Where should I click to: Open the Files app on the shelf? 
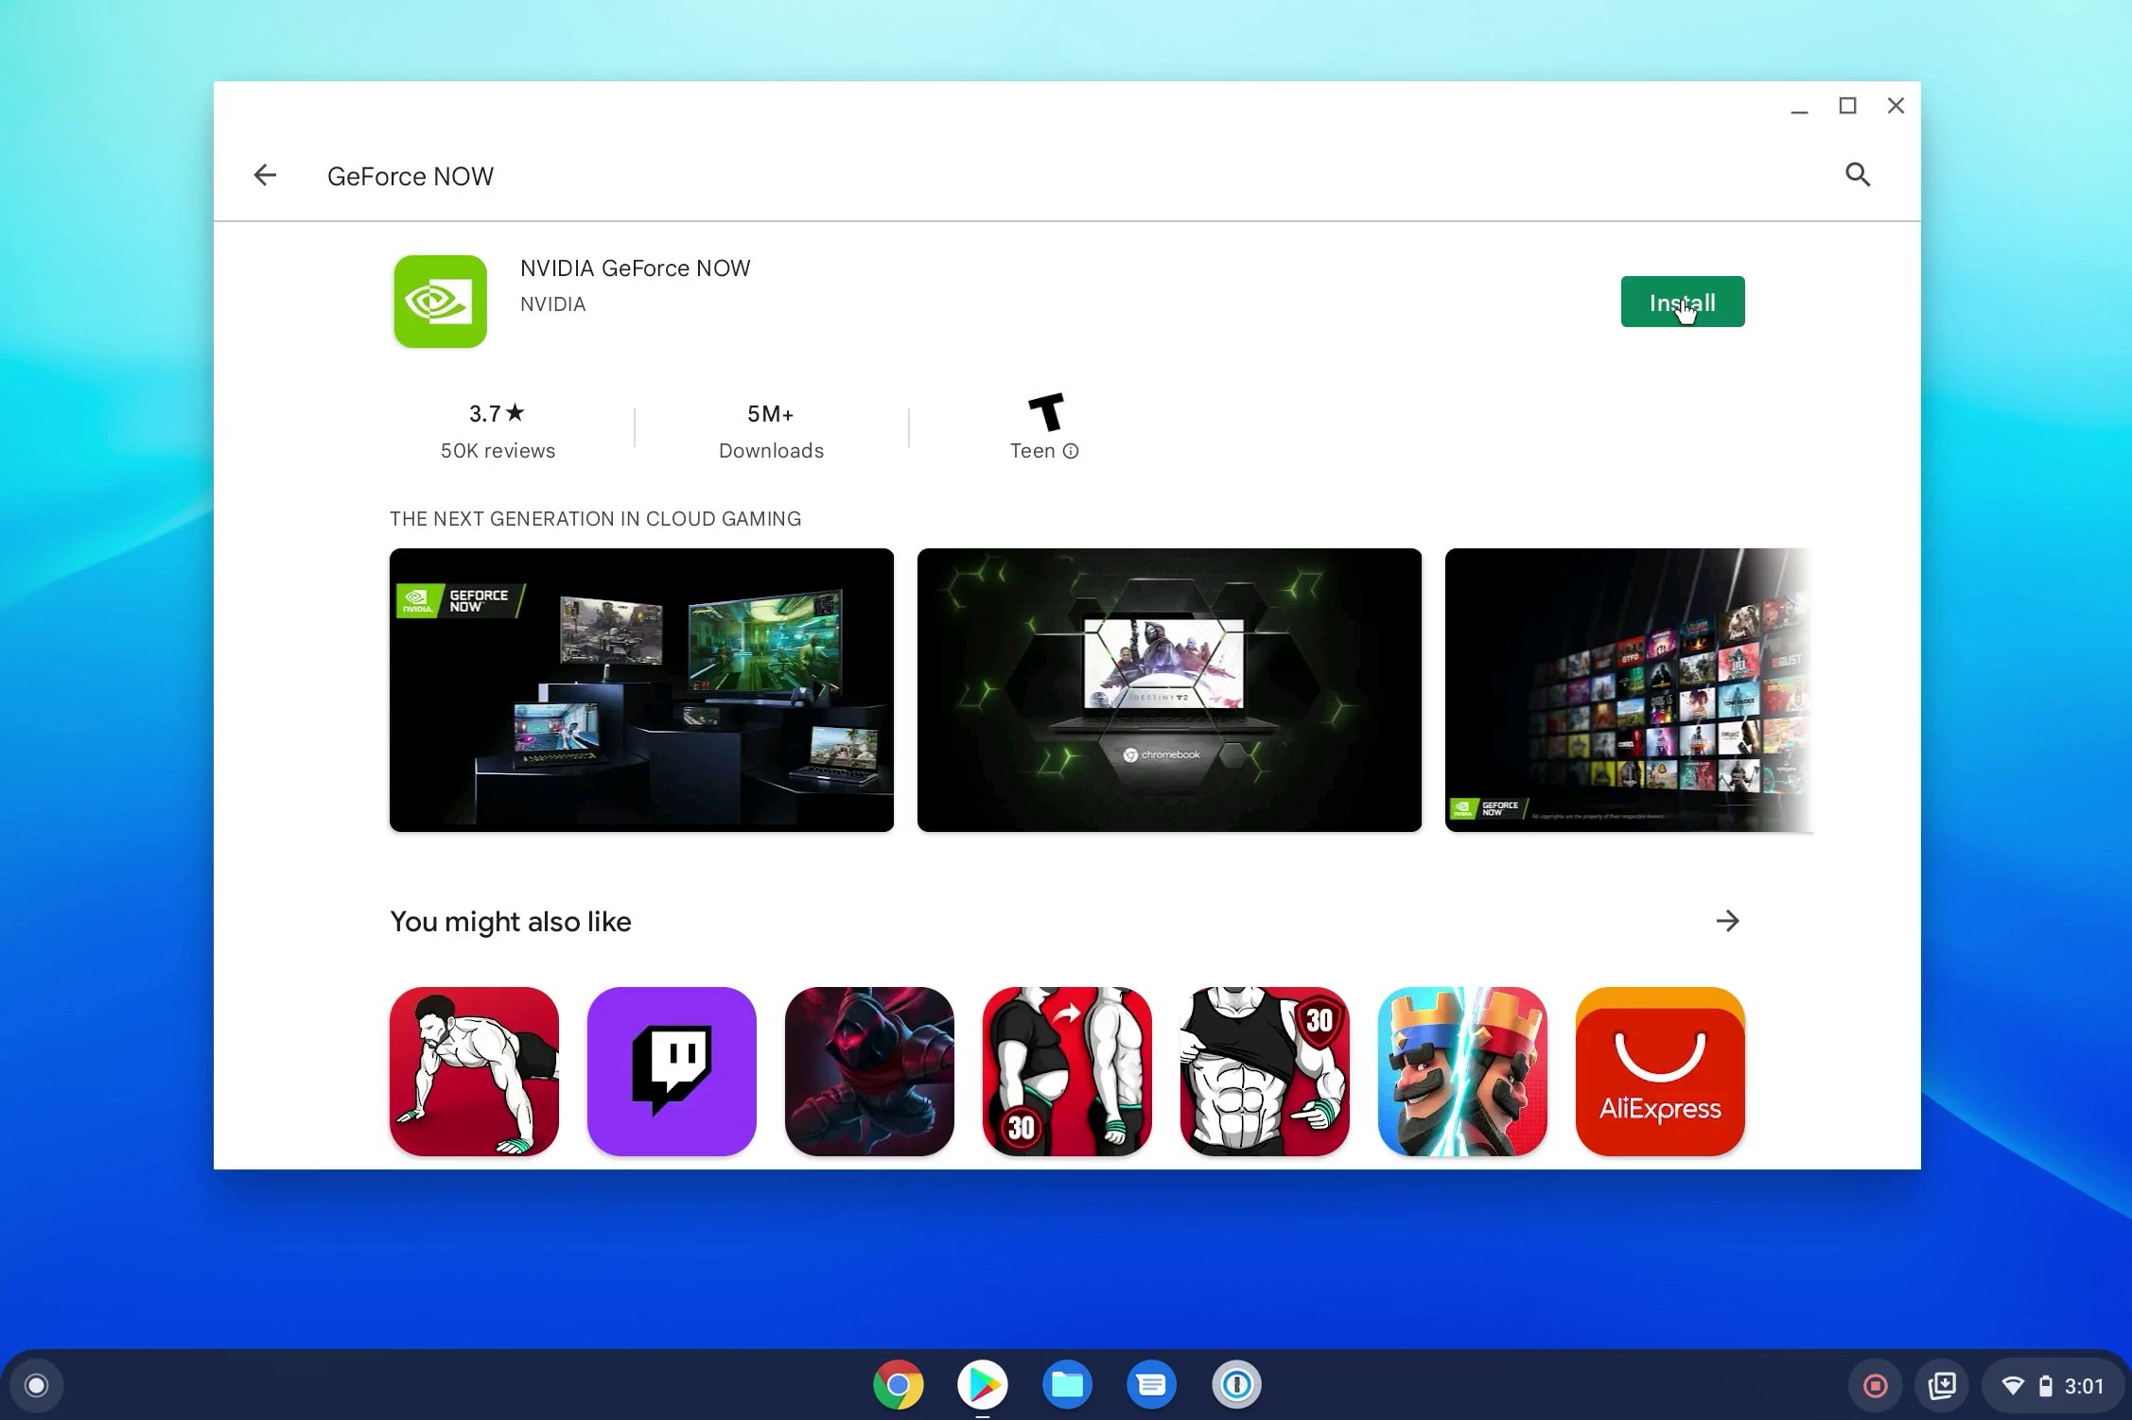tap(1067, 1386)
